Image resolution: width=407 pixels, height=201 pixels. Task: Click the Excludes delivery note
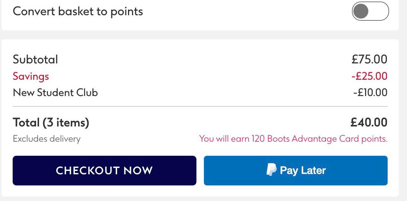point(47,139)
